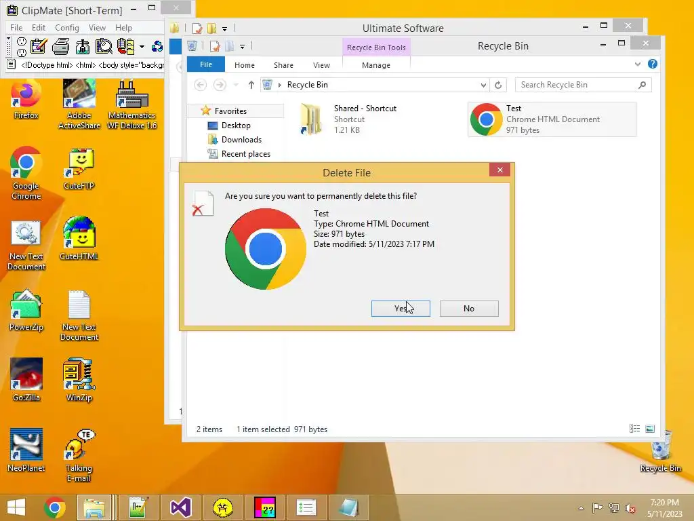The image size is (694, 521).
Task: Open ClipMate Config menu
Action: pos(67,27)
